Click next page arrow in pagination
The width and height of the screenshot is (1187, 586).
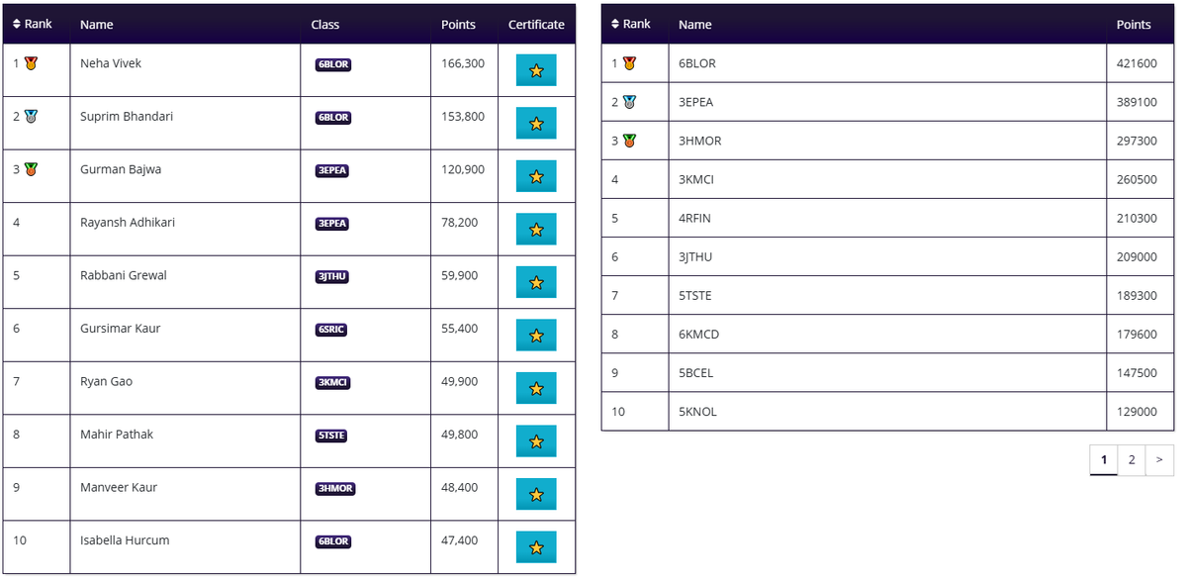pos(1159,459)
